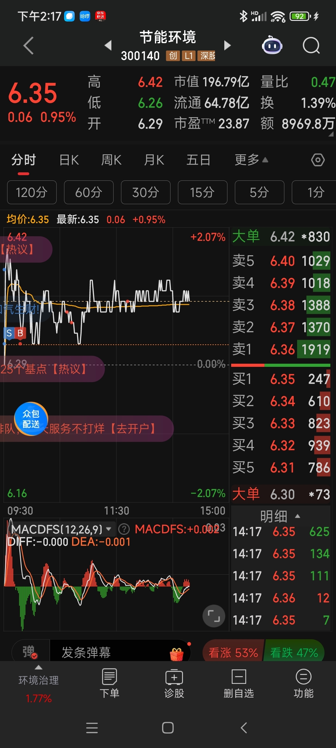Choose the 5分 interval
The height and width of the screenshot is (748, 336).
coord(259,192)
